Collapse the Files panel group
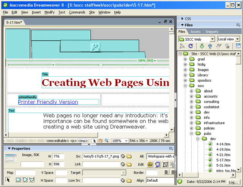Screen dimensions: 243x187 pyautogui.click(x=182, y=25)
